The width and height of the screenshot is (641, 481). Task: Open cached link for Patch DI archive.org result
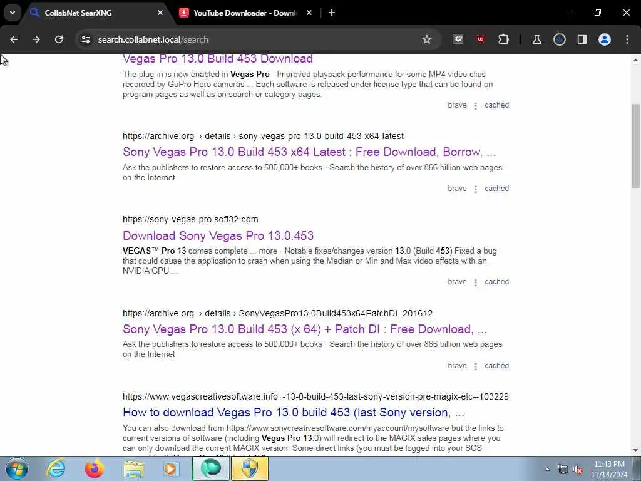coord(496,366)
